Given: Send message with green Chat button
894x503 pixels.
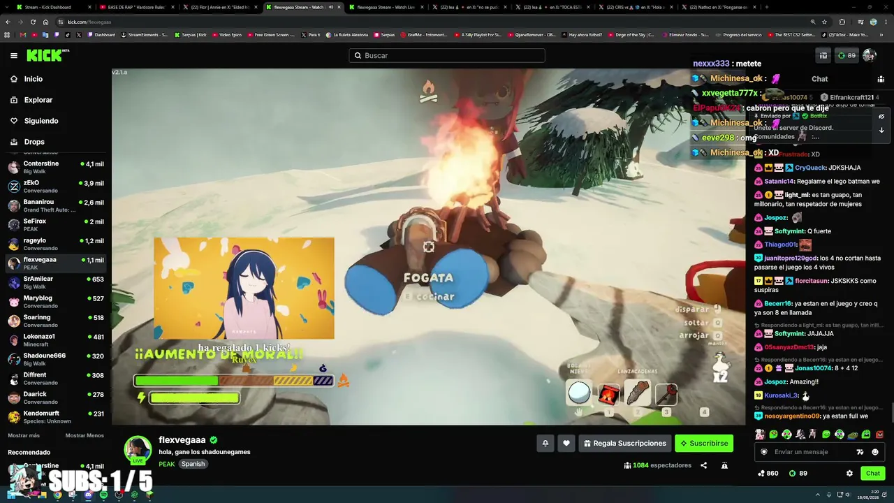Looking at the screenshot, I should tap(873, 473).
